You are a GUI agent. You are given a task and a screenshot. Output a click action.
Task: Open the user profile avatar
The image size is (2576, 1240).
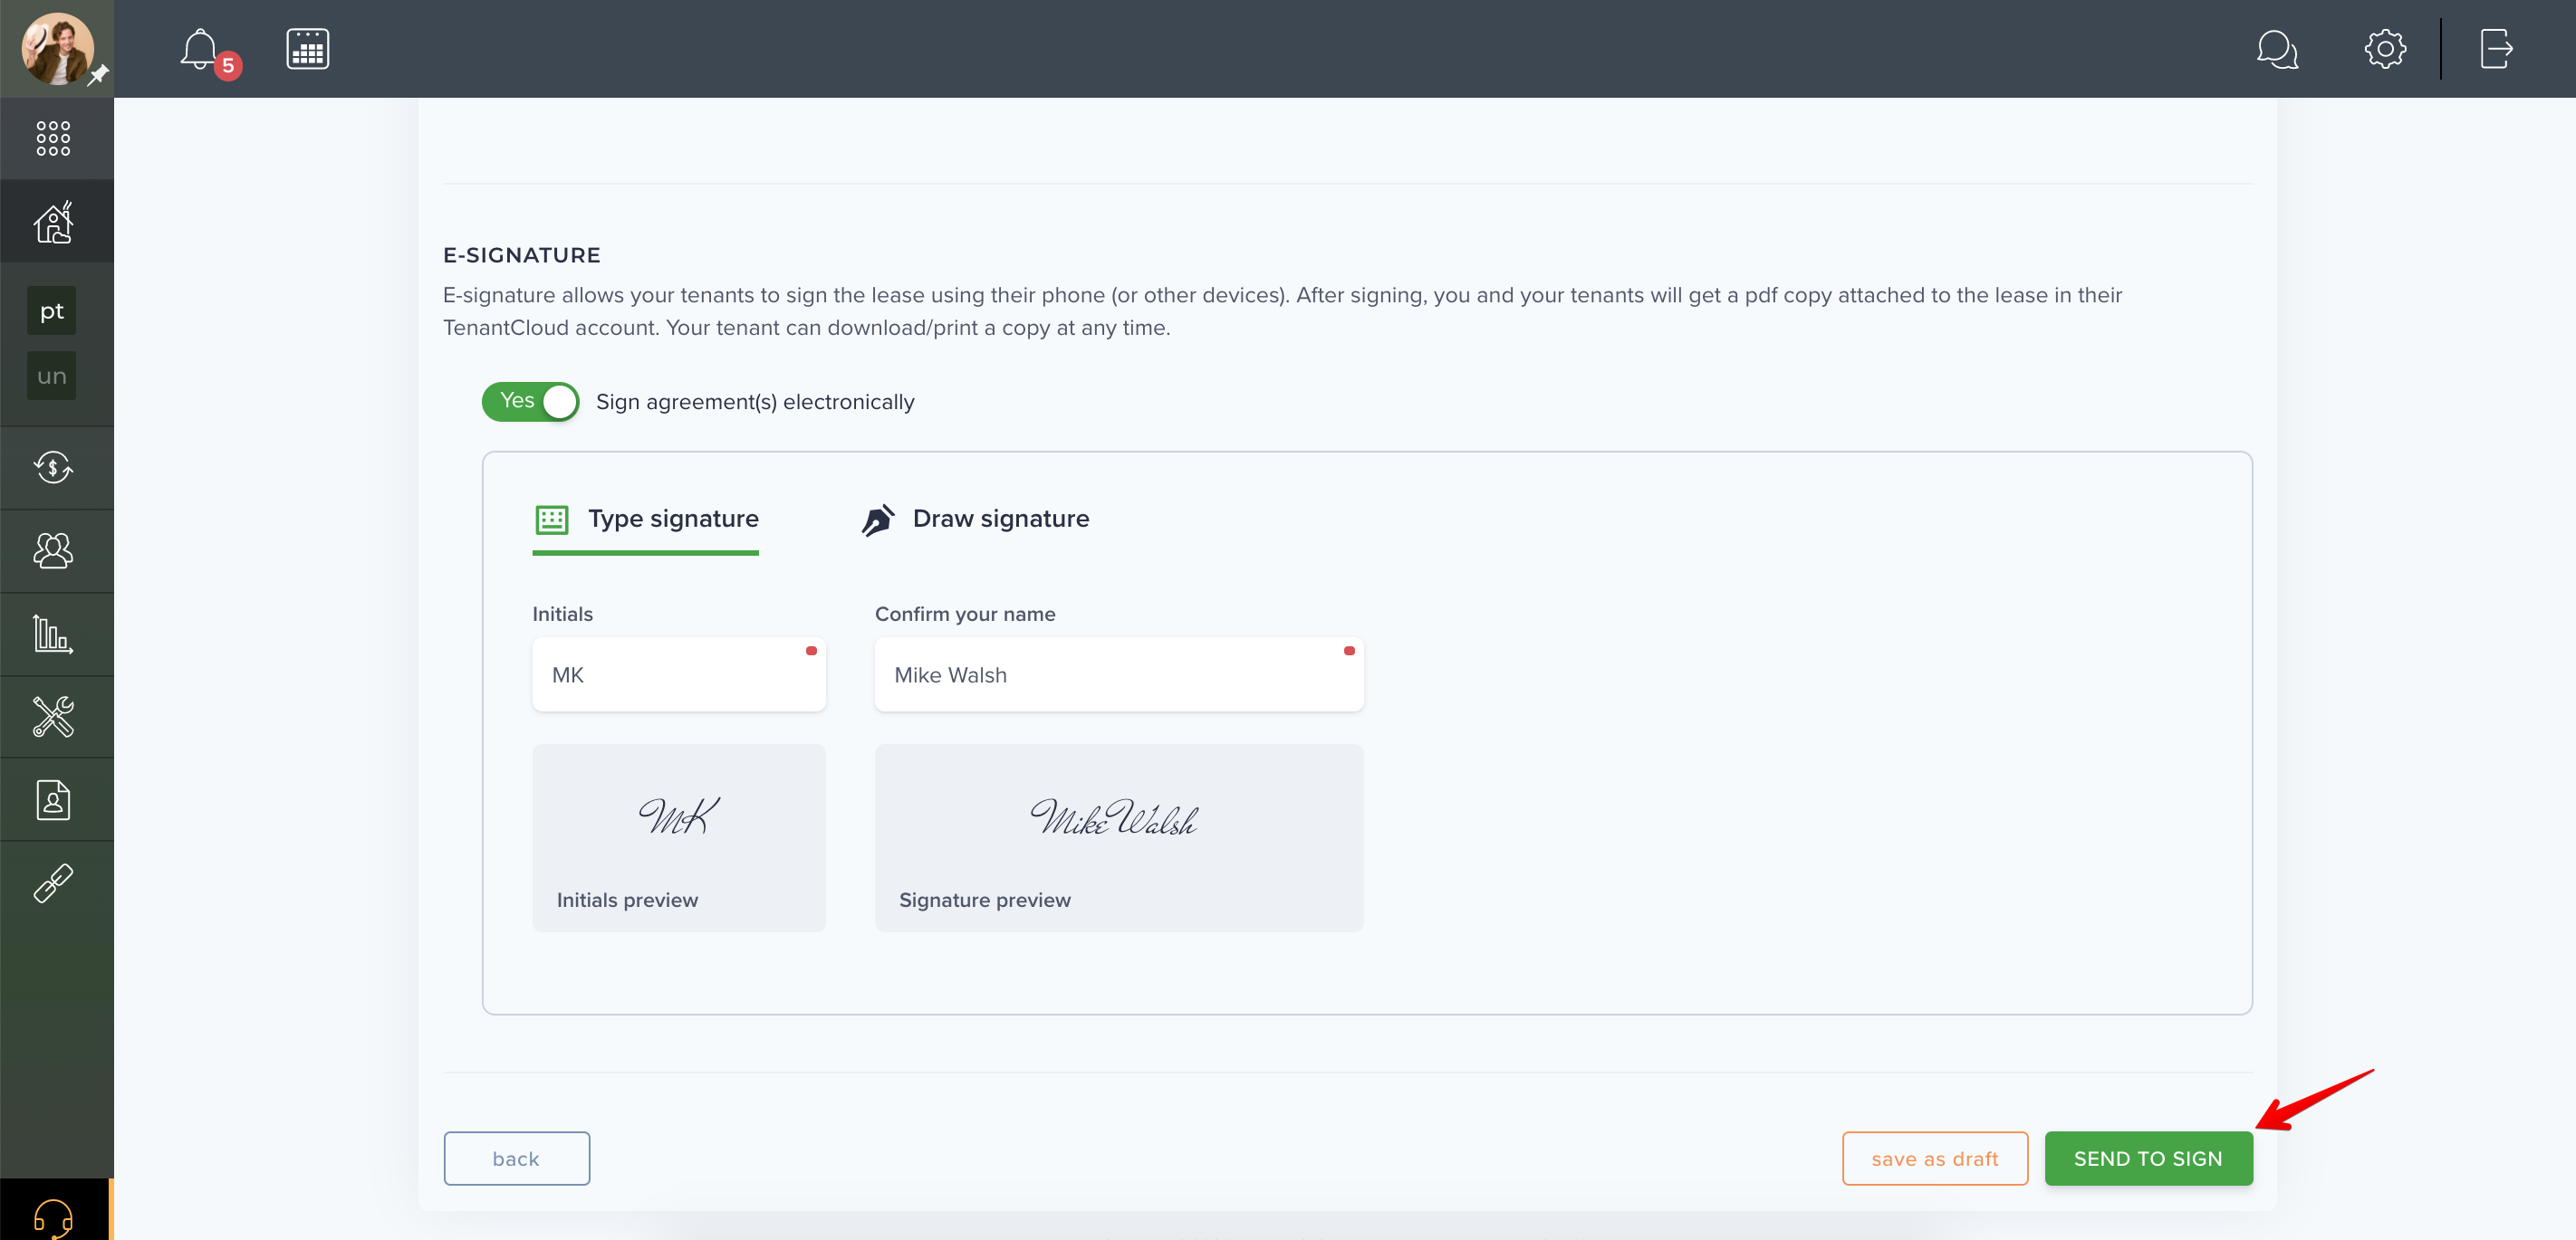point(57,48)
